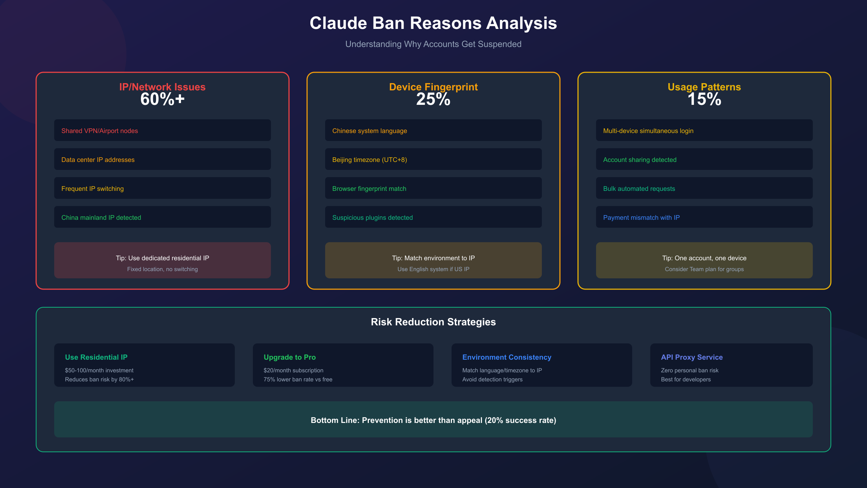The width and height of the screenshot is (867, 488).
Task: Select Payment mismatch with IP entry
Action: pos(704,217)
